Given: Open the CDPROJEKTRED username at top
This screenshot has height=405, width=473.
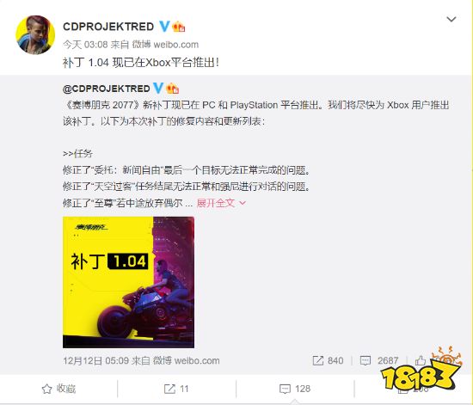Looking at the screenshot, I should (x=108, y=27).
